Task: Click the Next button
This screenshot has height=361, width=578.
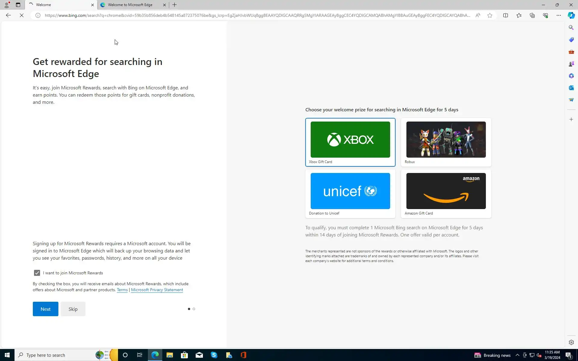Action: pos(45,309)
